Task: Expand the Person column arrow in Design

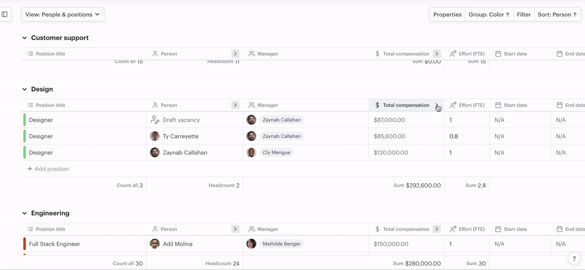Action: pos(235,105)
